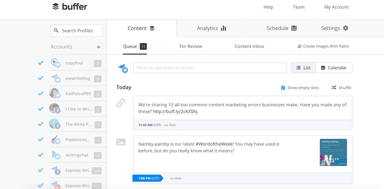Open the Help page
The height and width of the screenshot is (189, 384).
(268, 7)
